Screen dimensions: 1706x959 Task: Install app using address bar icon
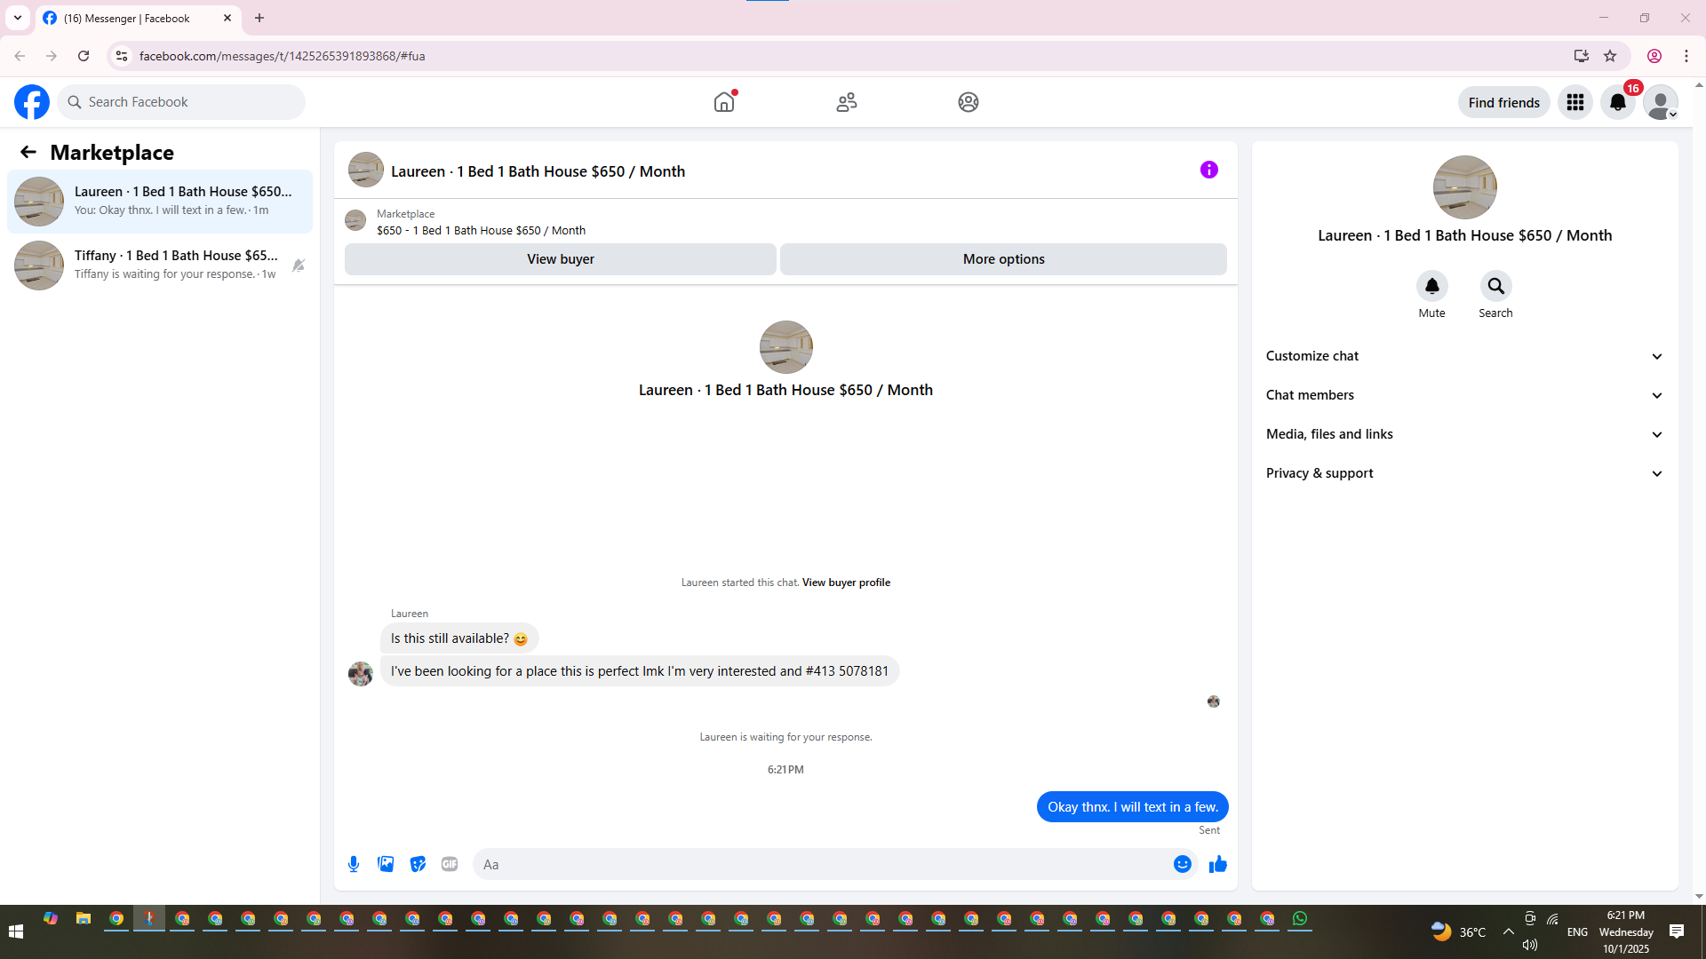1581,56
